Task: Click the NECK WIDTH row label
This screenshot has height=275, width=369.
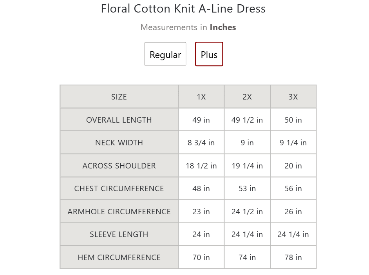Action: [119, 143]
